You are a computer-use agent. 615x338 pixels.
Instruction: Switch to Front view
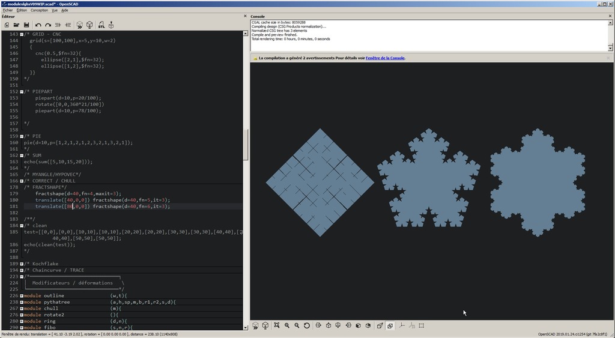(x=358, y=325)
